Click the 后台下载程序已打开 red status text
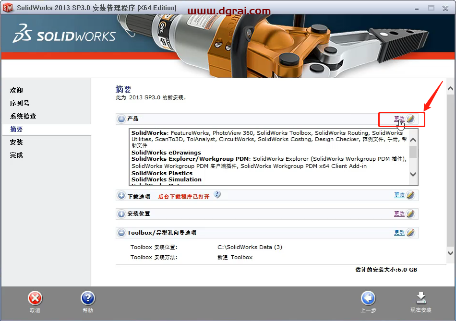Image resolution: width=456 pixels, height=321 pixels. pos(183,197)
